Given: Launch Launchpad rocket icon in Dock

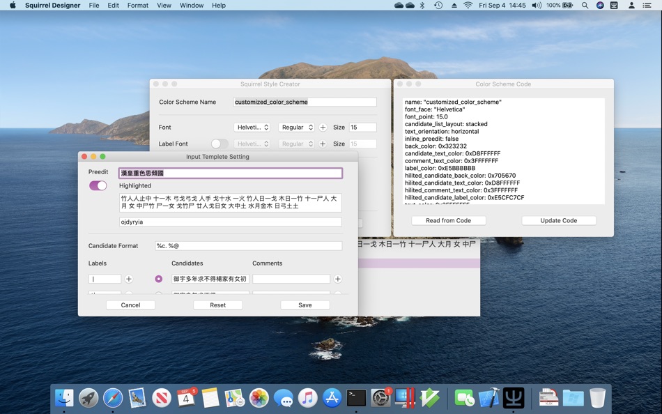Looking at the screenshot, I should click(88, 397).
